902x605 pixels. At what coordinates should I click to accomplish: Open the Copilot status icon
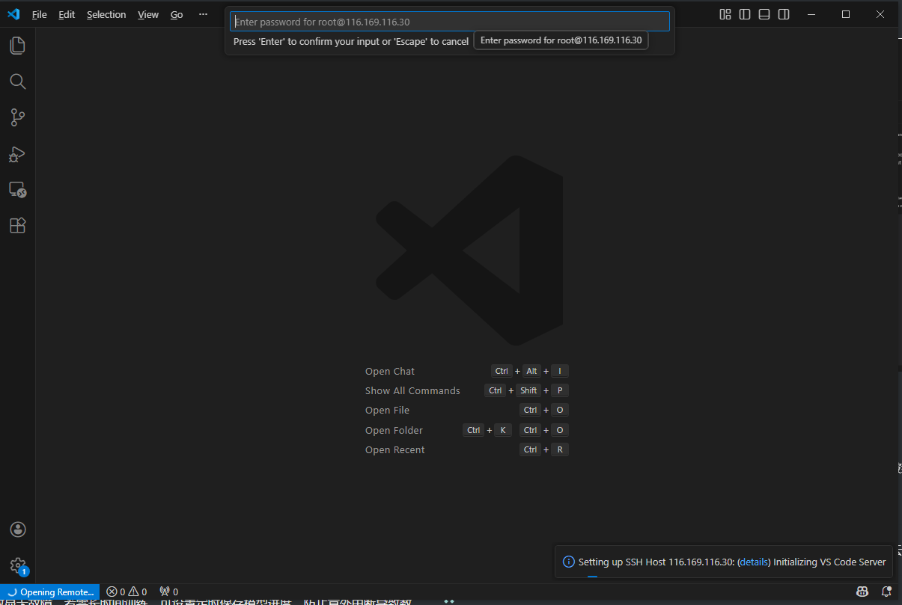pyautogui.click(x=862, y=592)
